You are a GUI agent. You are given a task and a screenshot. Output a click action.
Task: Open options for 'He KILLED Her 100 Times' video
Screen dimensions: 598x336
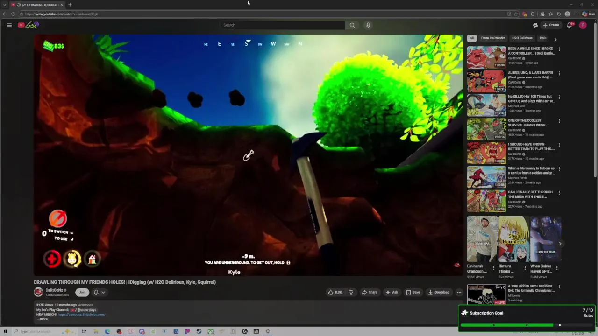tap(559, 97)
